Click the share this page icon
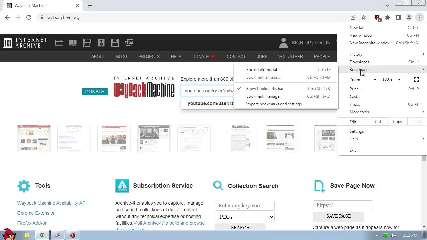The width and height of the screenshot is (427, 240). (353, 17)
